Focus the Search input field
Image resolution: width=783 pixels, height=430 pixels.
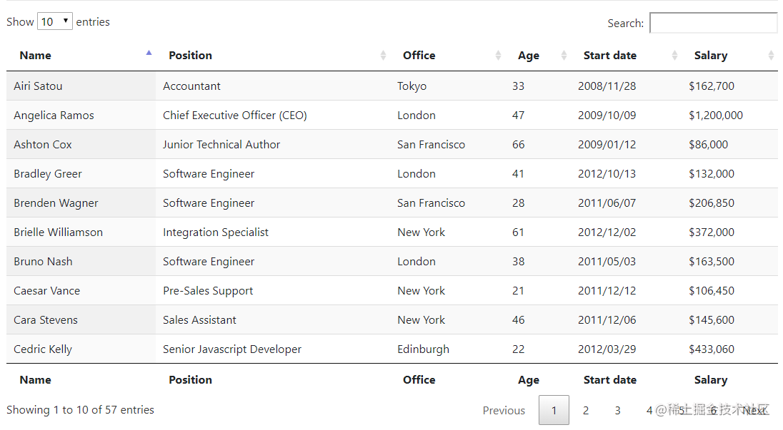tap(713, 23)
